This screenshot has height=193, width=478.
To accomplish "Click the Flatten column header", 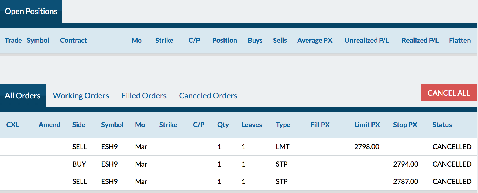I will click(x=460, y=40).
